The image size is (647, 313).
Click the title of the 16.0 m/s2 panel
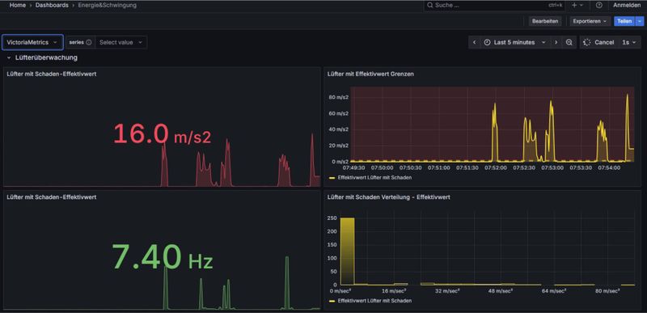click(52, 74)
